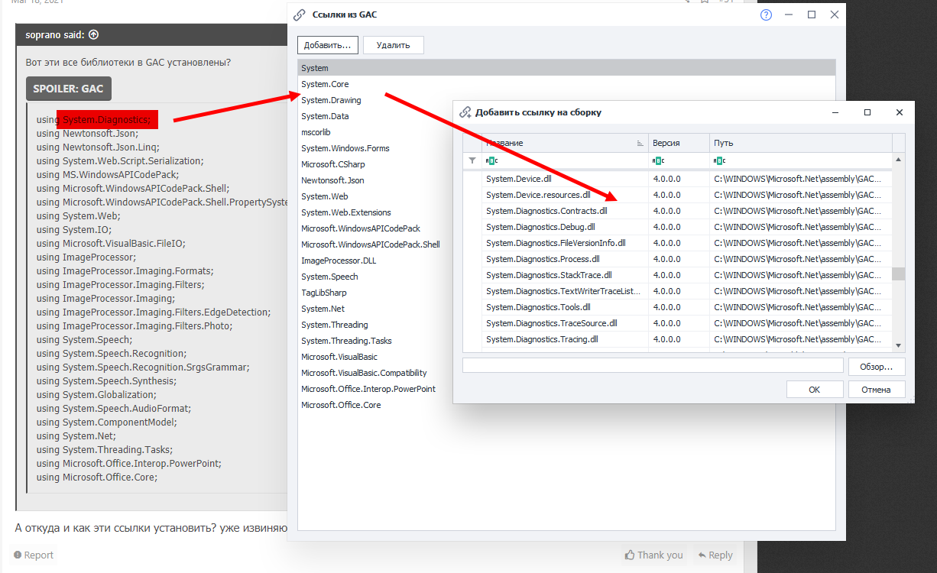Select System.Diagnostics.Contracts.dll row
This screenshot has height=573, width=937.
tap(677, 211)
